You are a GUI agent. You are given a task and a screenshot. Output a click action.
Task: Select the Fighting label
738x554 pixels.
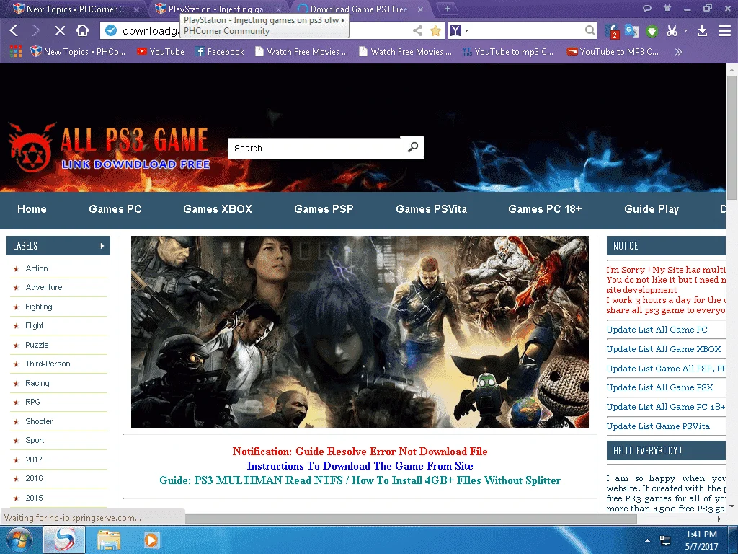(39, 307)
